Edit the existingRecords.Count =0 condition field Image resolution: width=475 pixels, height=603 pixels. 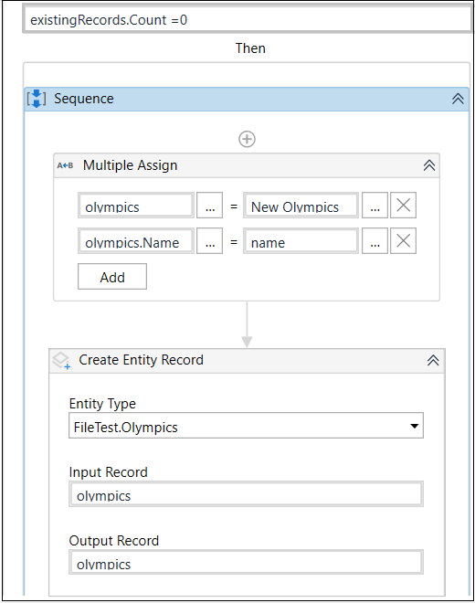pyautogui.click(x=247, y=19)
